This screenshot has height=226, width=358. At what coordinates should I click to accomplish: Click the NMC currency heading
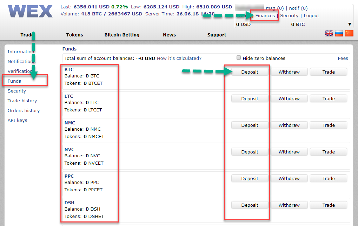pyautogui.click(x=69, y=123)
